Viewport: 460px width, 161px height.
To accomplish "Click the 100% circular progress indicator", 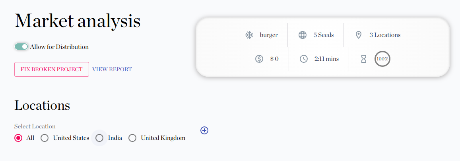I will [x=382, y=59].
